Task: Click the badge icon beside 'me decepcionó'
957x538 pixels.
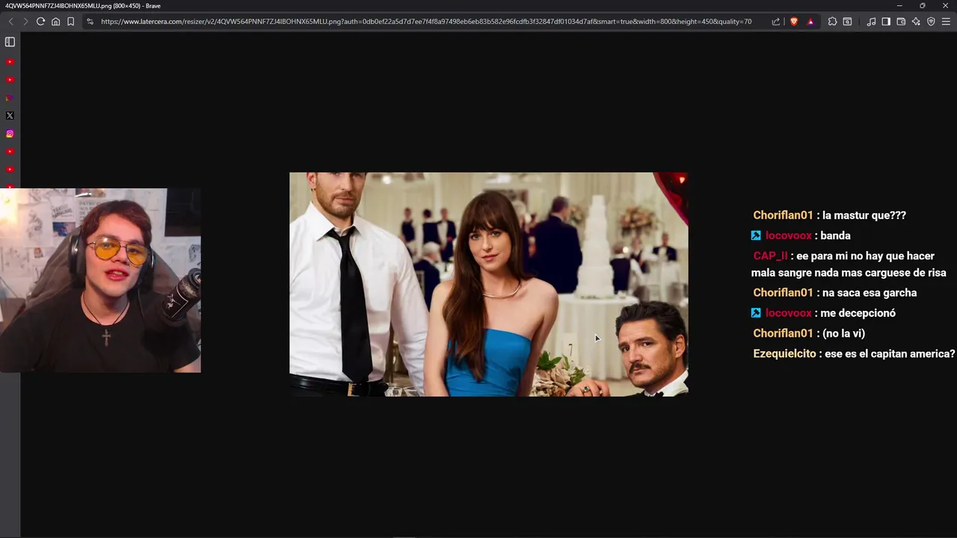Action: 756,313
